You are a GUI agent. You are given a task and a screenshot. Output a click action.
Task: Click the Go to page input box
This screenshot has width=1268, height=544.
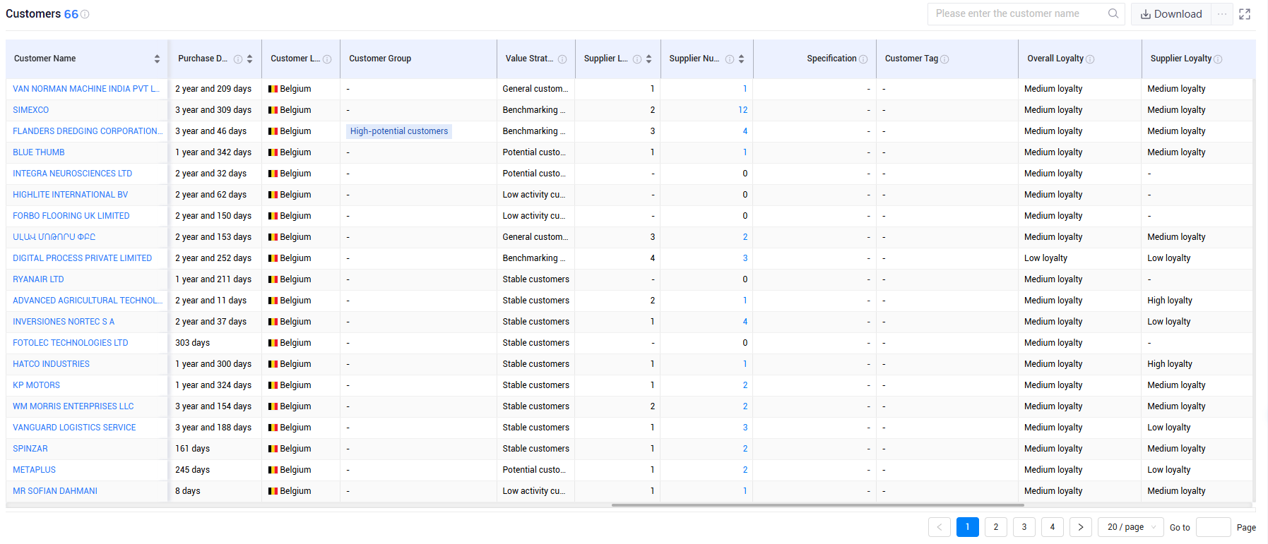[x=1214, y=527]
